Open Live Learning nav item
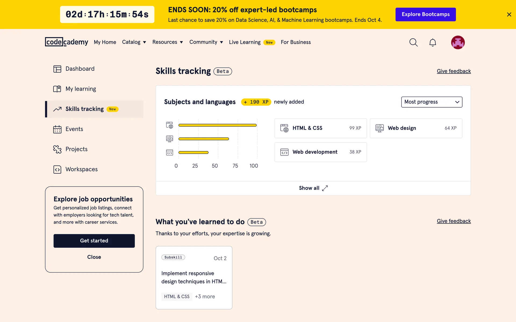This screenshot has height=322, width=516. (245, 42)
